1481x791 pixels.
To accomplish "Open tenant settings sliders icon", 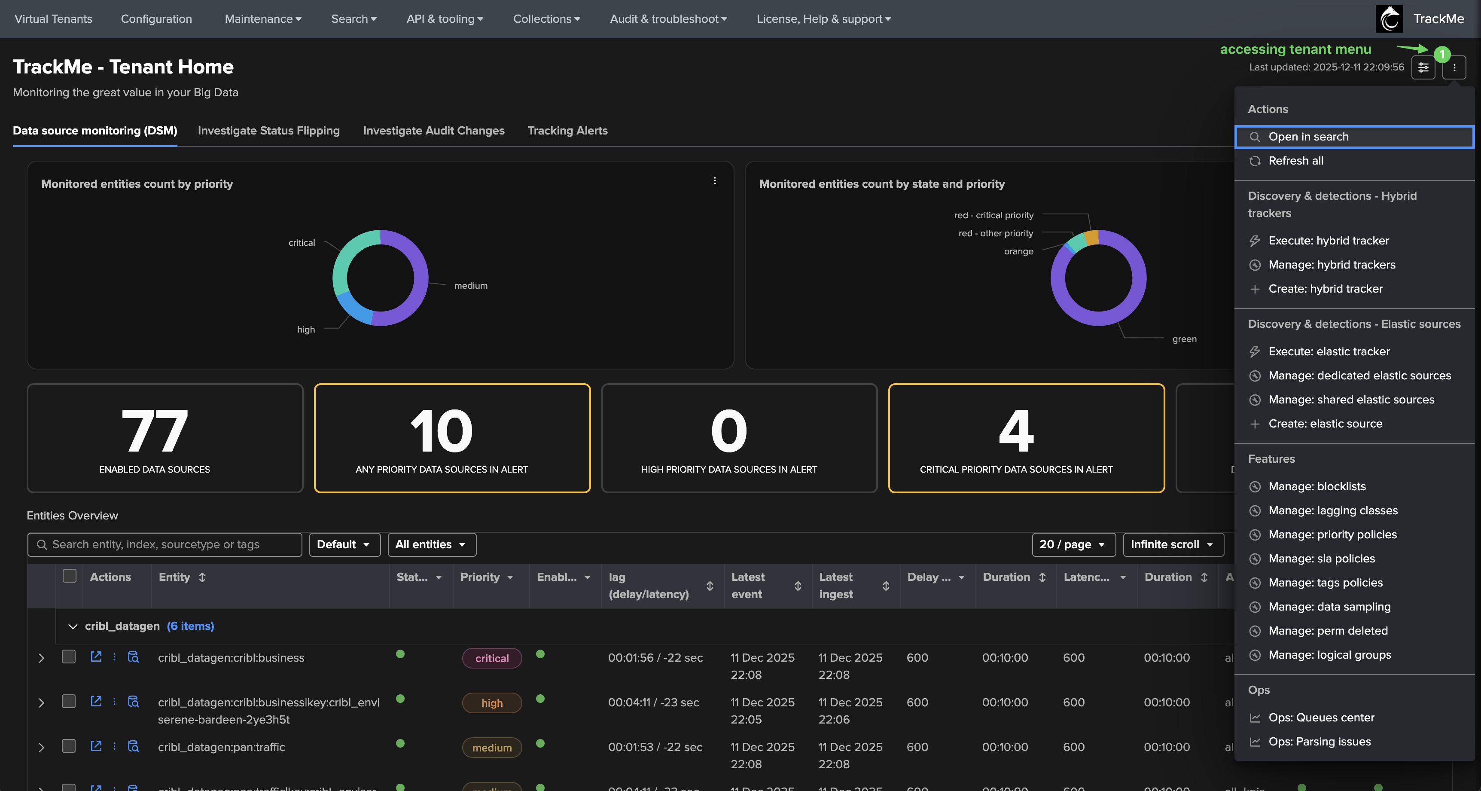I will click(1423, 68).
